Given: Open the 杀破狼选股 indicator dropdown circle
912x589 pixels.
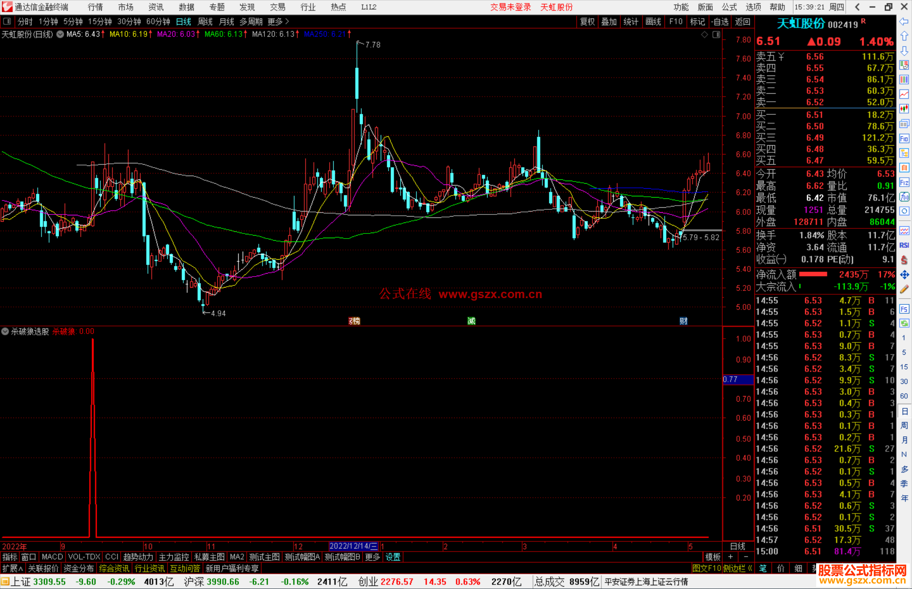Looking at the screenshot, I should (x=5, y=331).
